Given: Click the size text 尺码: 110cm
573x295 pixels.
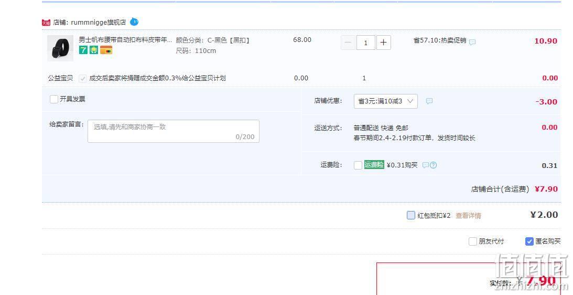Looking at the screenshot, I should [196, 51].
